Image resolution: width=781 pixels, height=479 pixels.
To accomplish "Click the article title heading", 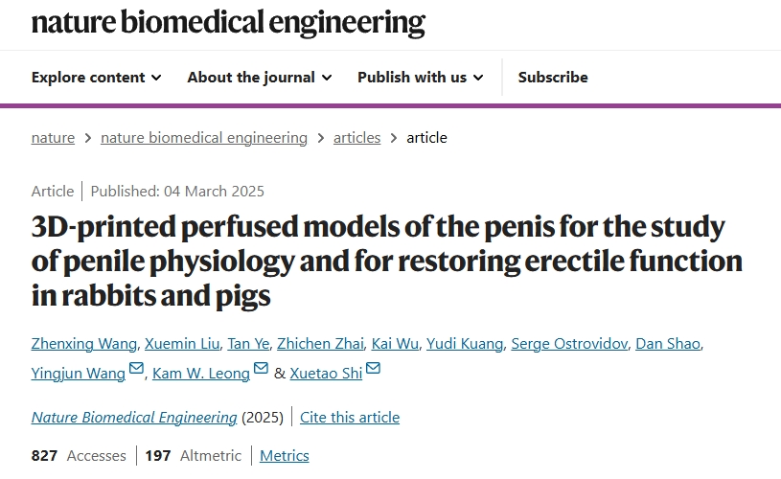I will click(x=386, y=262).
